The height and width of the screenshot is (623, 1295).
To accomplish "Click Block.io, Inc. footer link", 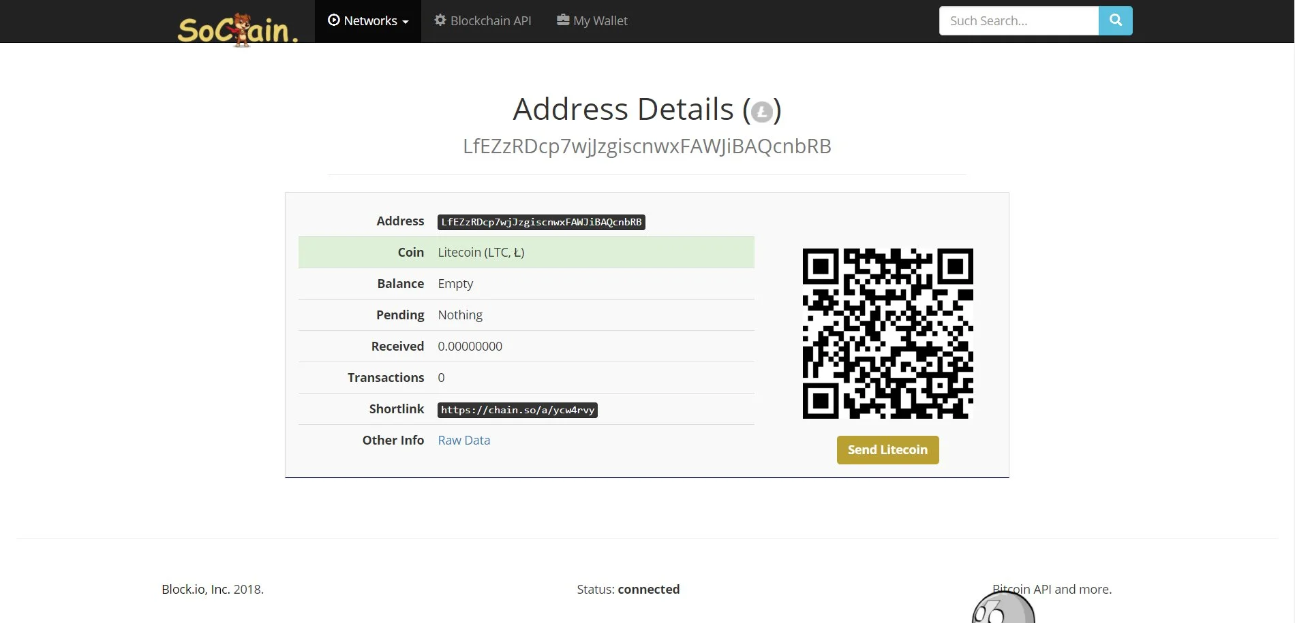I will (x=196, y=590).
